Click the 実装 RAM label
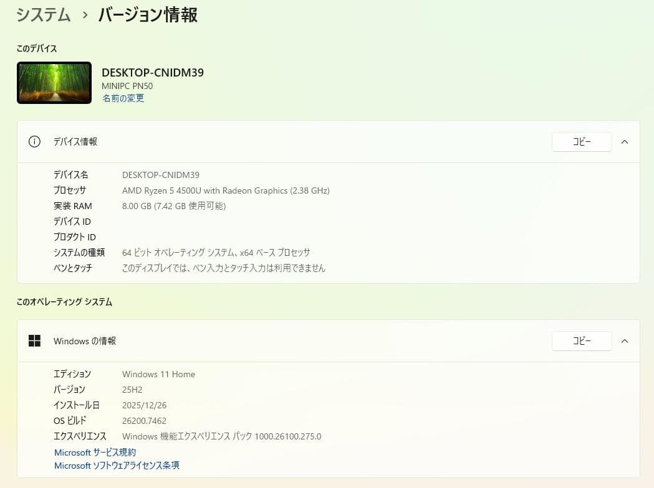The image size is (654, 488). pos(72,206)
